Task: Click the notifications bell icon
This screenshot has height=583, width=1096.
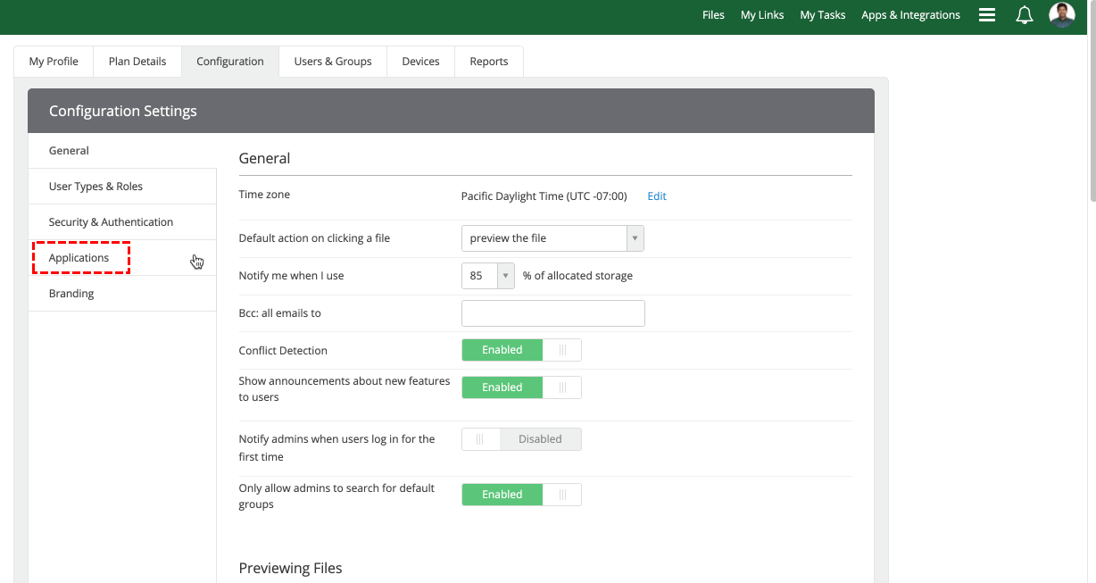Action: click(1025, 15)
